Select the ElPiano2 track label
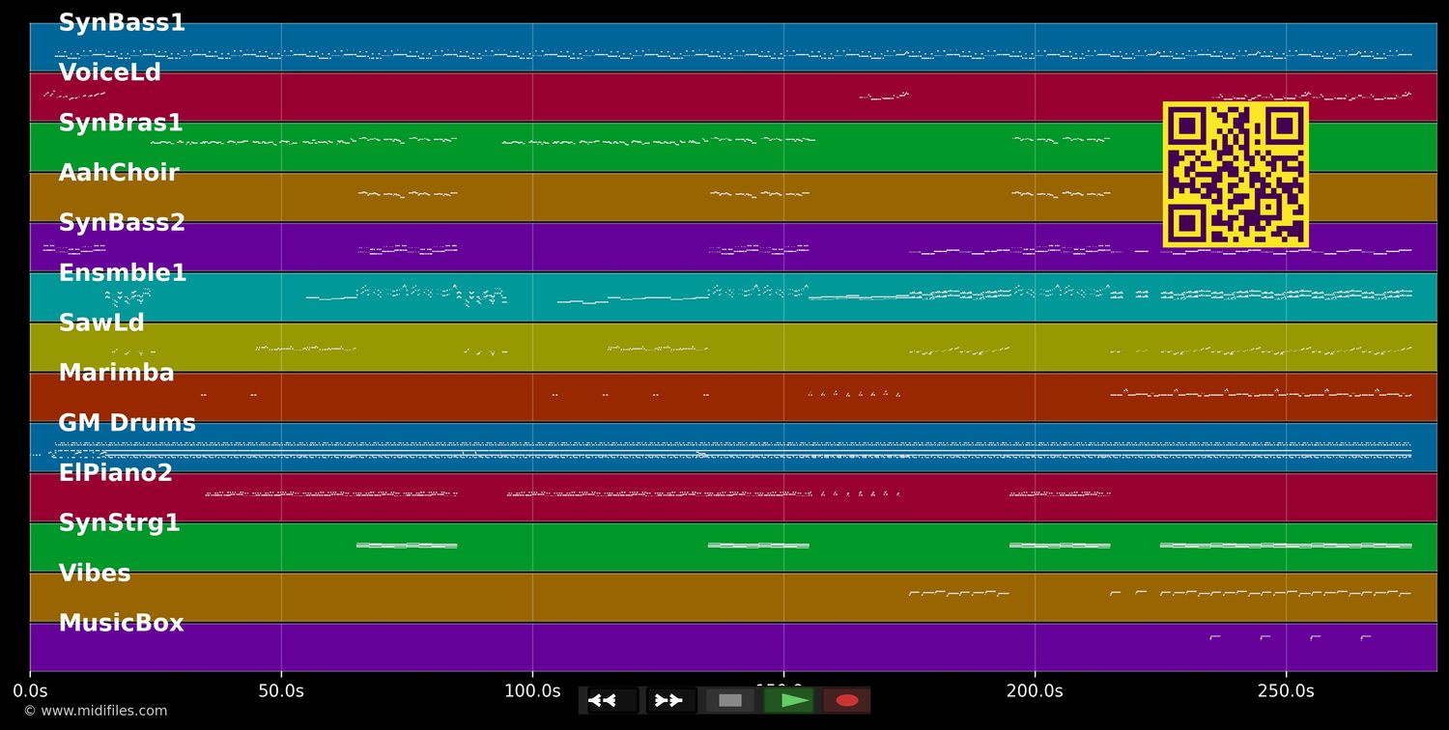Viewport: 1449px width, 730px height. (x=116, y=472)
